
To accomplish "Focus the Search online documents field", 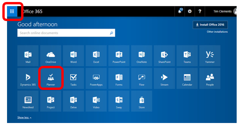I will [x=66, y=33].
